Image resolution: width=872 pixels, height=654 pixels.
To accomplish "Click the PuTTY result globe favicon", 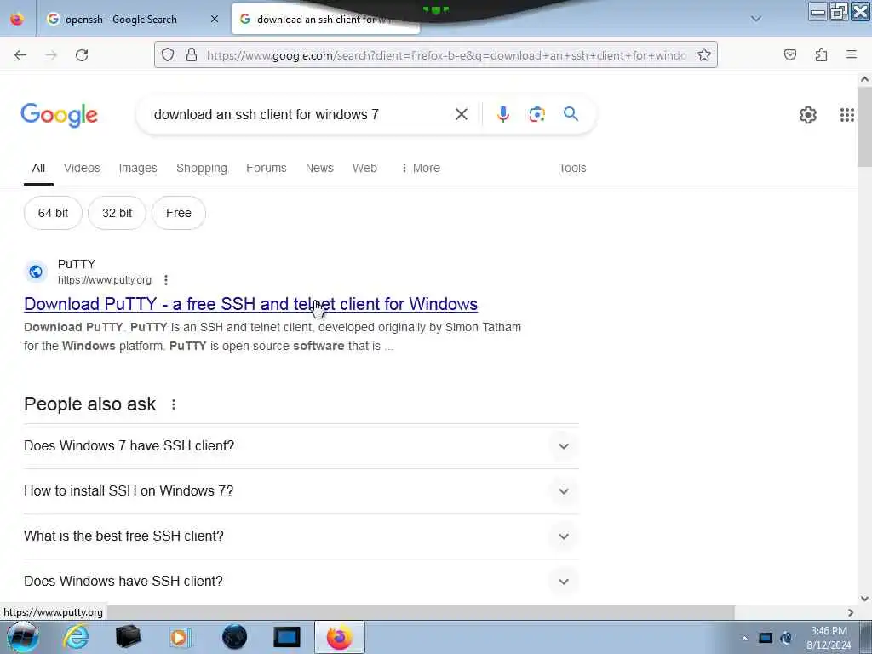I will click(x=36, y=272).
